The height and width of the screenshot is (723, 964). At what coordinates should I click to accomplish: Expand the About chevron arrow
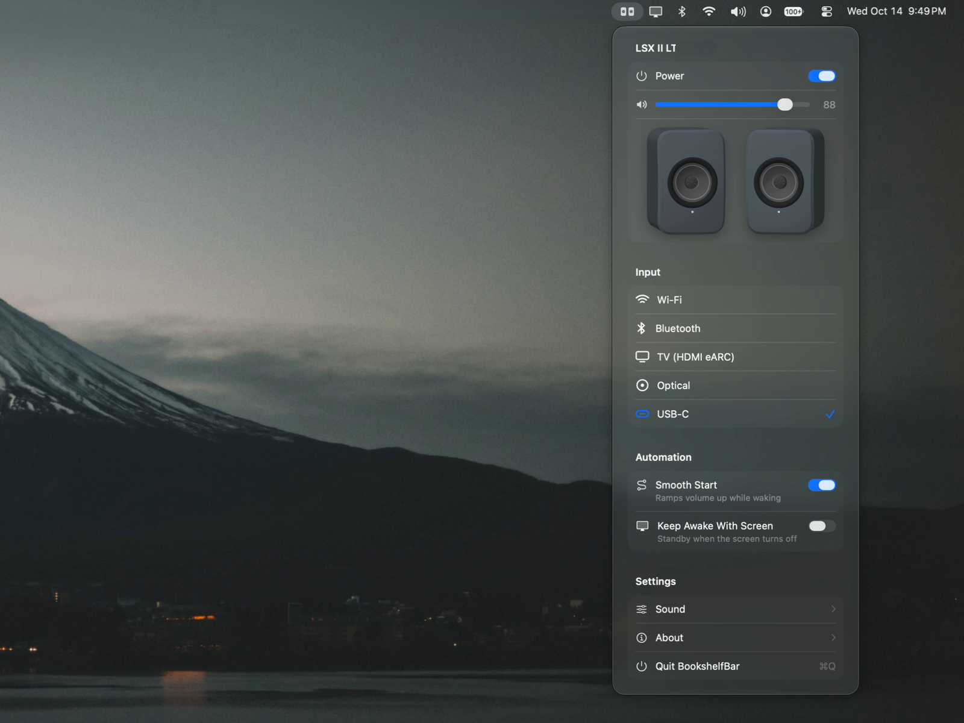833,637
